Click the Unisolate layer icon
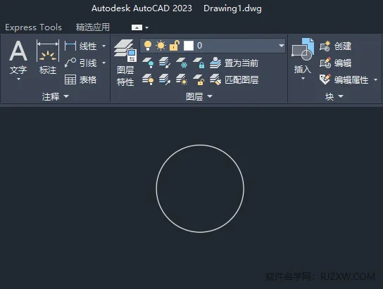 (x=165, y=79)
